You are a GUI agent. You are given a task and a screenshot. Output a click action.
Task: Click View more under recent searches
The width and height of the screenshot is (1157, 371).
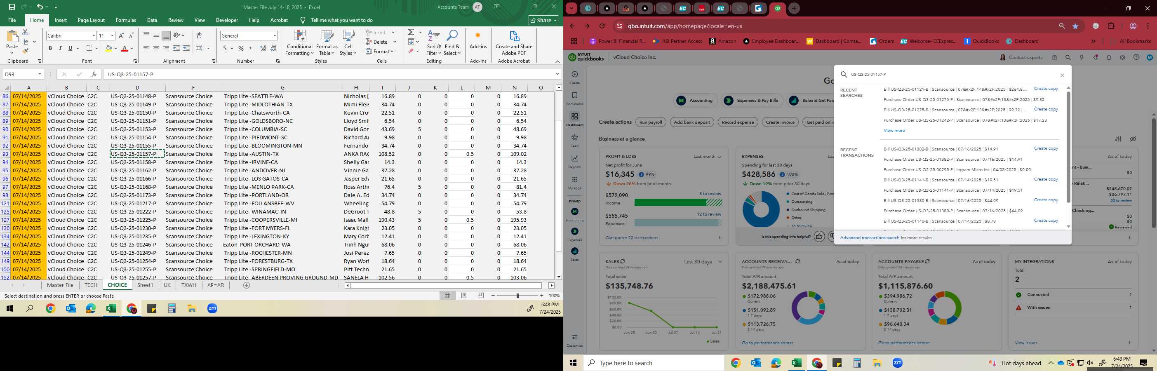coord(894,131)
